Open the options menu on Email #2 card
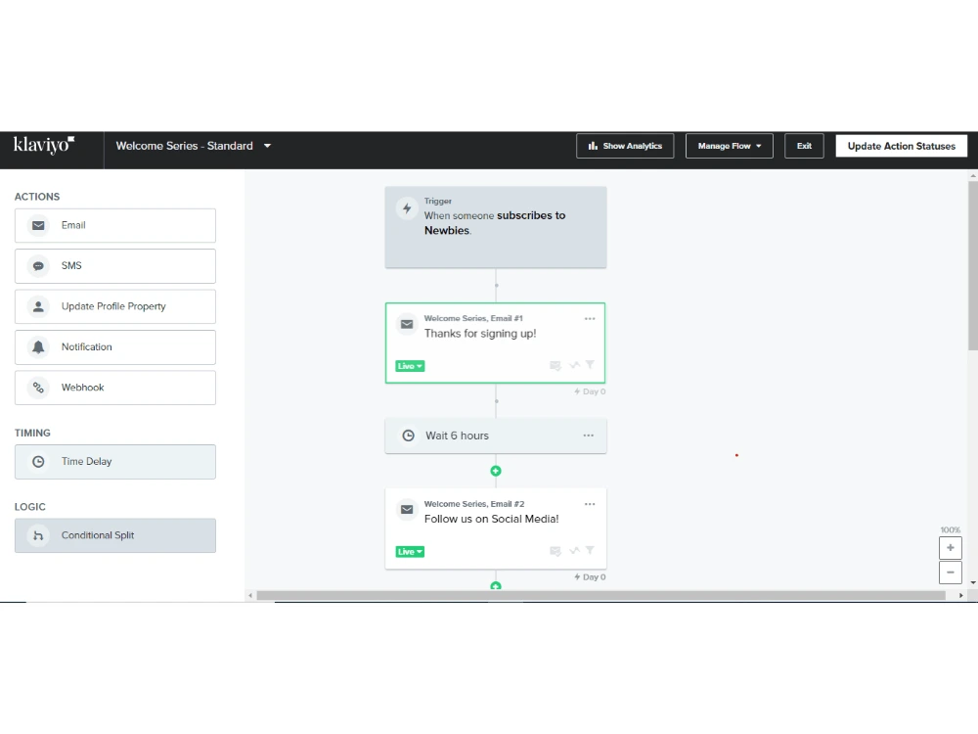This screenshot has height=734, width=978. tap(590, 503)
